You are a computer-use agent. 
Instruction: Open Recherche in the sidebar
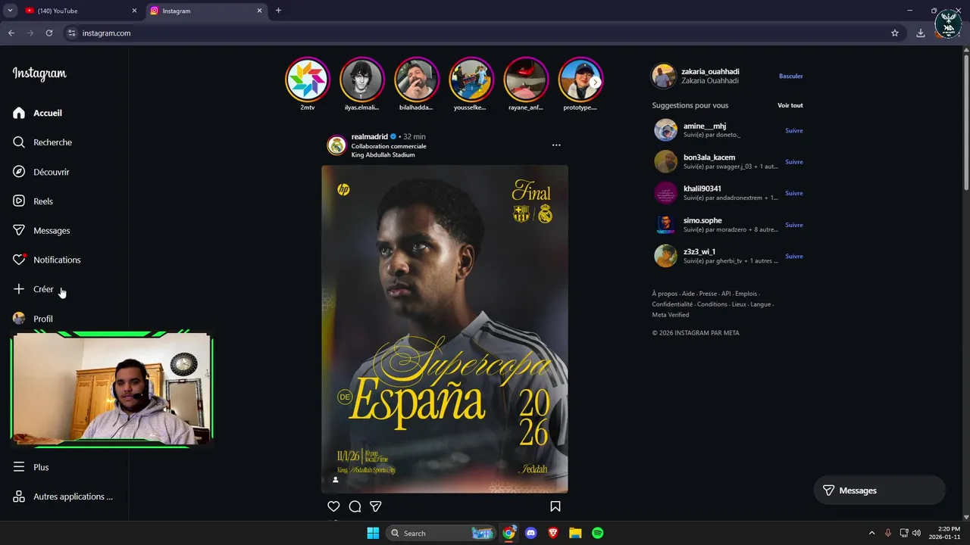pos(42,142)
